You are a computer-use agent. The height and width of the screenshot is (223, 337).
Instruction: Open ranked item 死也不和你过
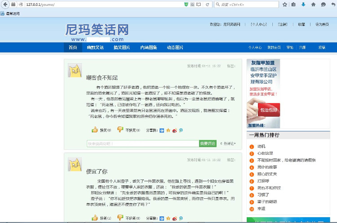coord(269,188)
